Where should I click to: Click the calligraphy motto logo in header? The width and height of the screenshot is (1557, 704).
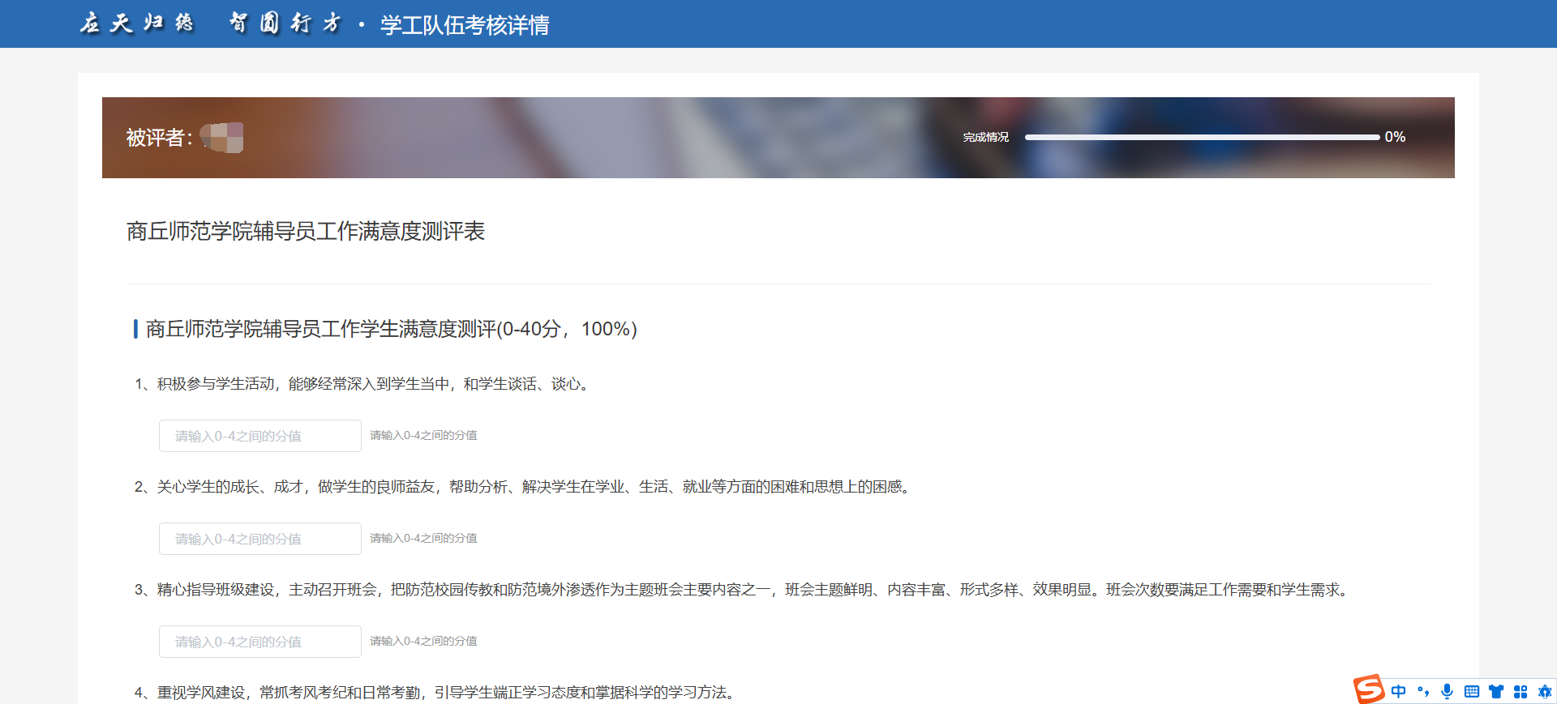tap(211, 23)
